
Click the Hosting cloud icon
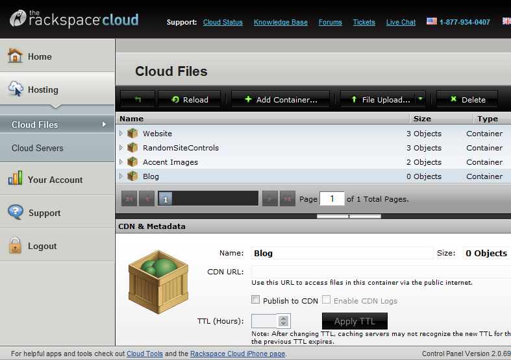click(16, 89)
